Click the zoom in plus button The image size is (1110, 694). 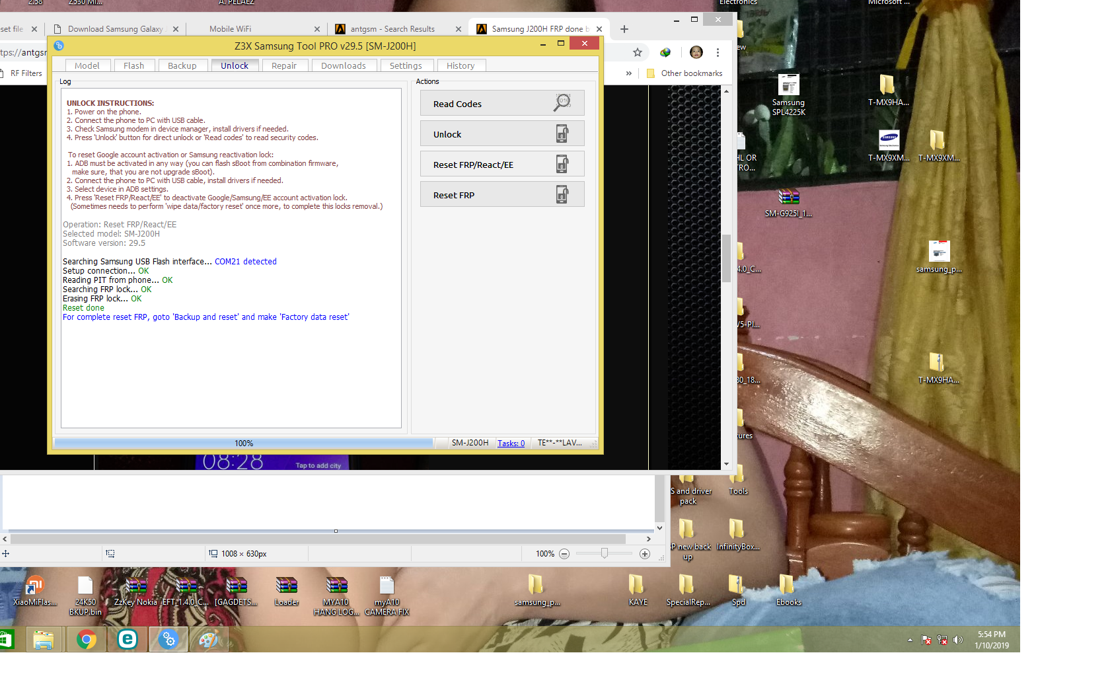click(645, 554)
